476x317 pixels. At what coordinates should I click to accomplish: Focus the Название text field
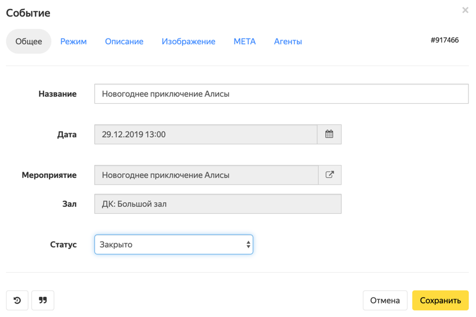click(x=282, y=94)
